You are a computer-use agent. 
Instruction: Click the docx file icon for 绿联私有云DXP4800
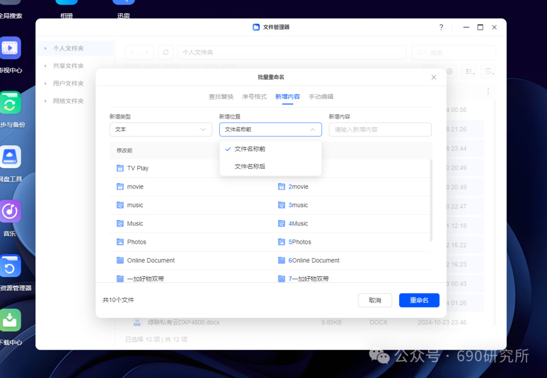[x=137, y=322]
